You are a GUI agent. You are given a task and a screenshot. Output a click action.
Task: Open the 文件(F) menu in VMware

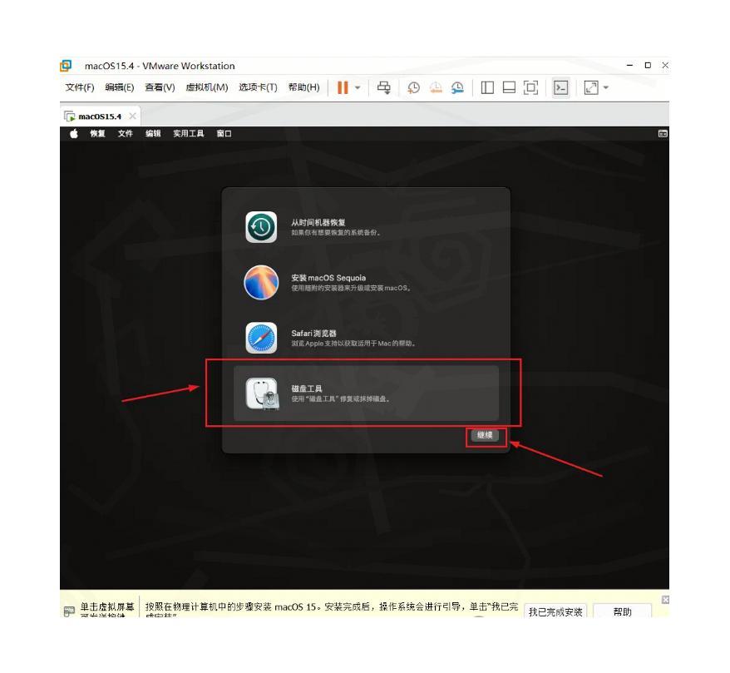point(80,87)
